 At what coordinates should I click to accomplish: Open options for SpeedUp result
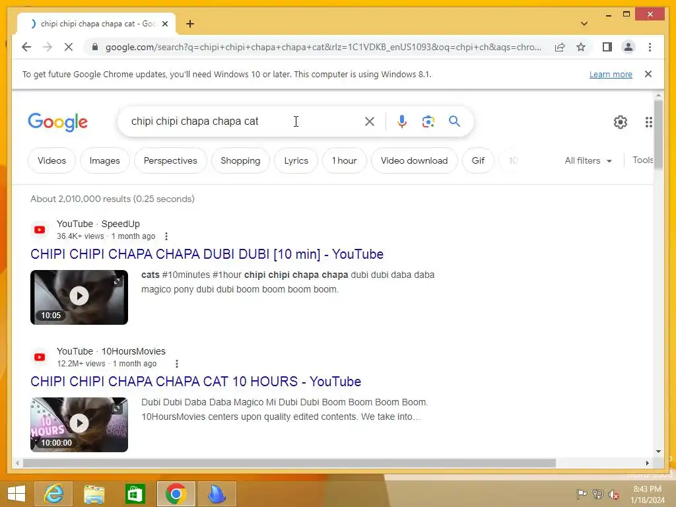coord(166,236)
